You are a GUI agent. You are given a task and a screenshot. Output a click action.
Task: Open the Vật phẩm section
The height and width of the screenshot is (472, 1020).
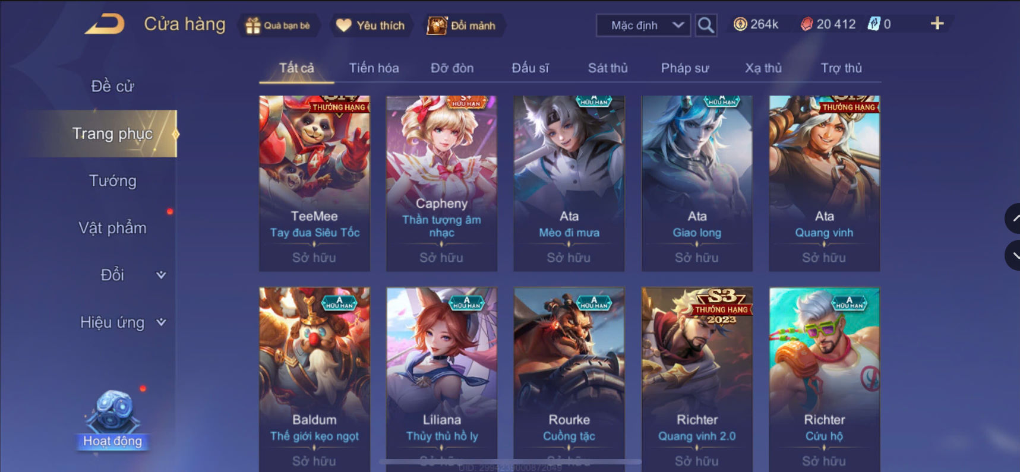pos(112,228)
